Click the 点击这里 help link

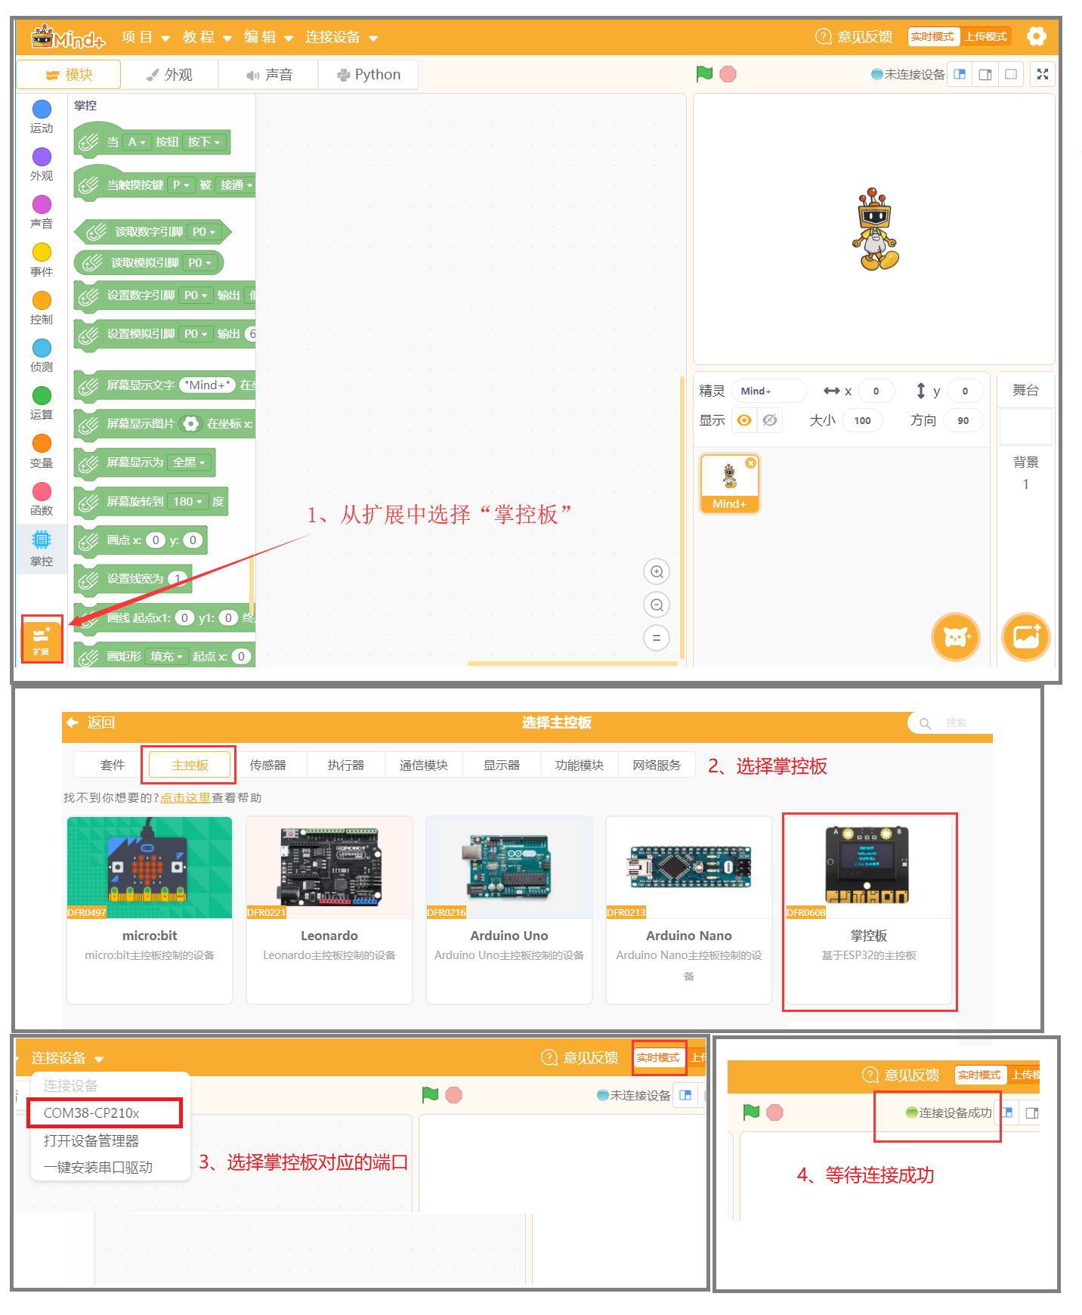tap(185, 798)
